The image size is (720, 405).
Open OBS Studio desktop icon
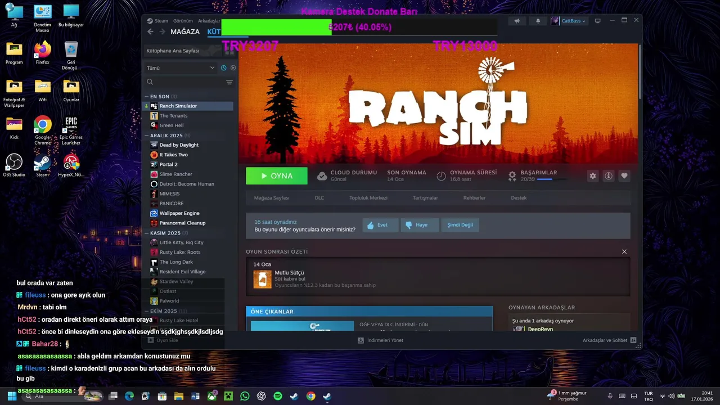[14, 166]
